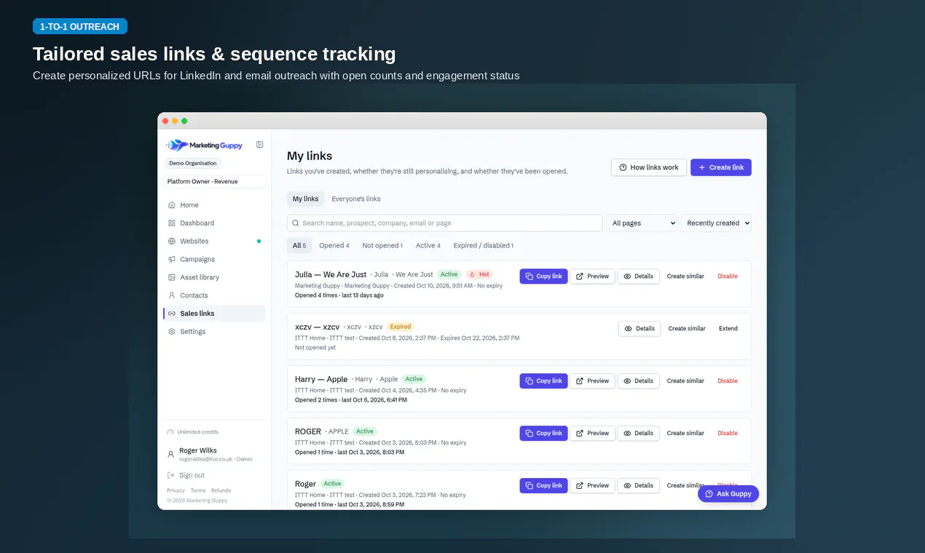Open the Privacy footer link
925x553 pixels.
coord(176,491)
